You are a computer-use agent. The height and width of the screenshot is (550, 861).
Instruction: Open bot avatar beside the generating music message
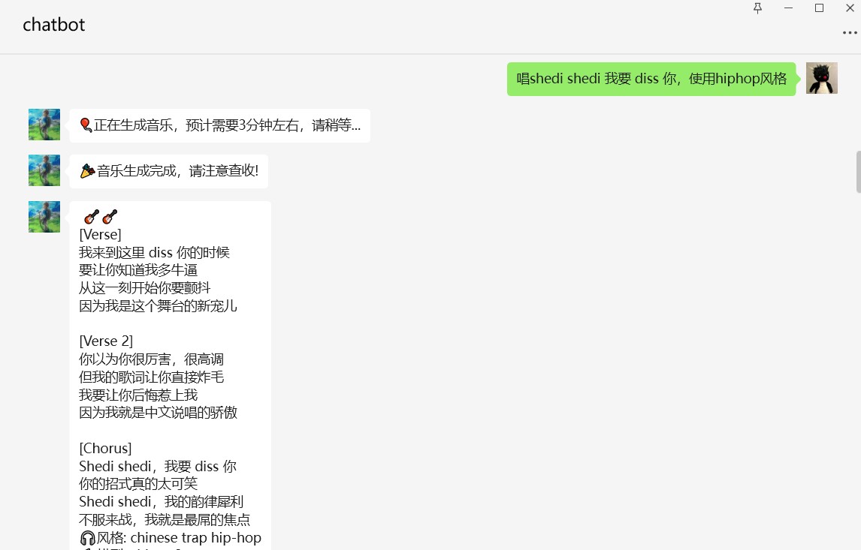44,125
